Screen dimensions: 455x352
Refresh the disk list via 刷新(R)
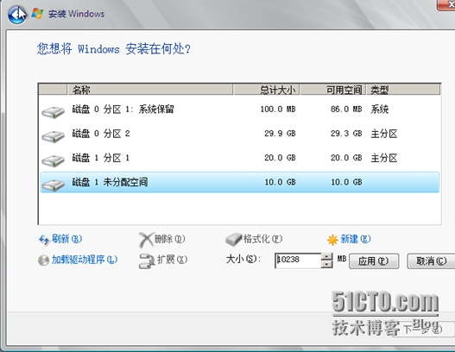[66, 239]
